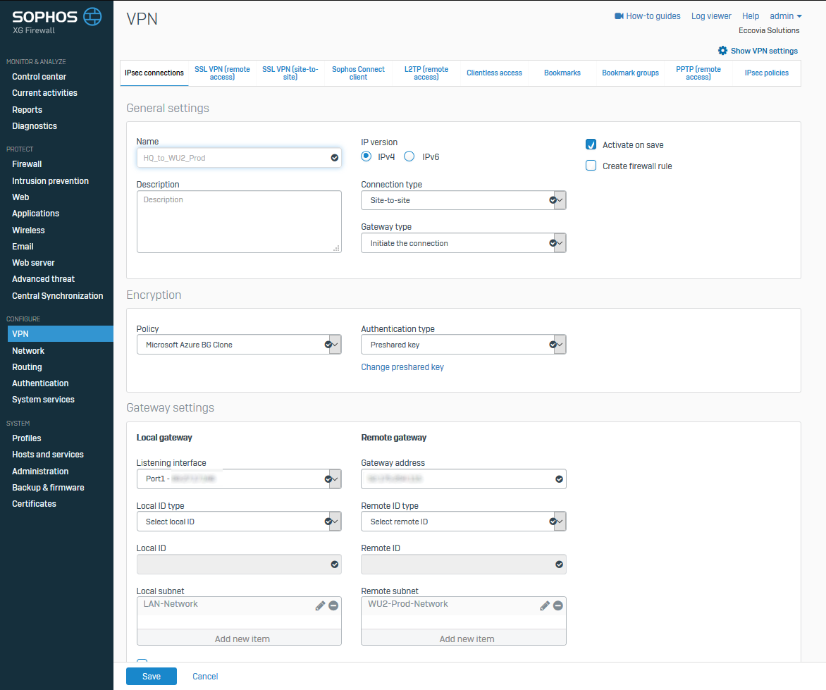
Task: Click the Change preshared key link
Action: tap(402, 367)
